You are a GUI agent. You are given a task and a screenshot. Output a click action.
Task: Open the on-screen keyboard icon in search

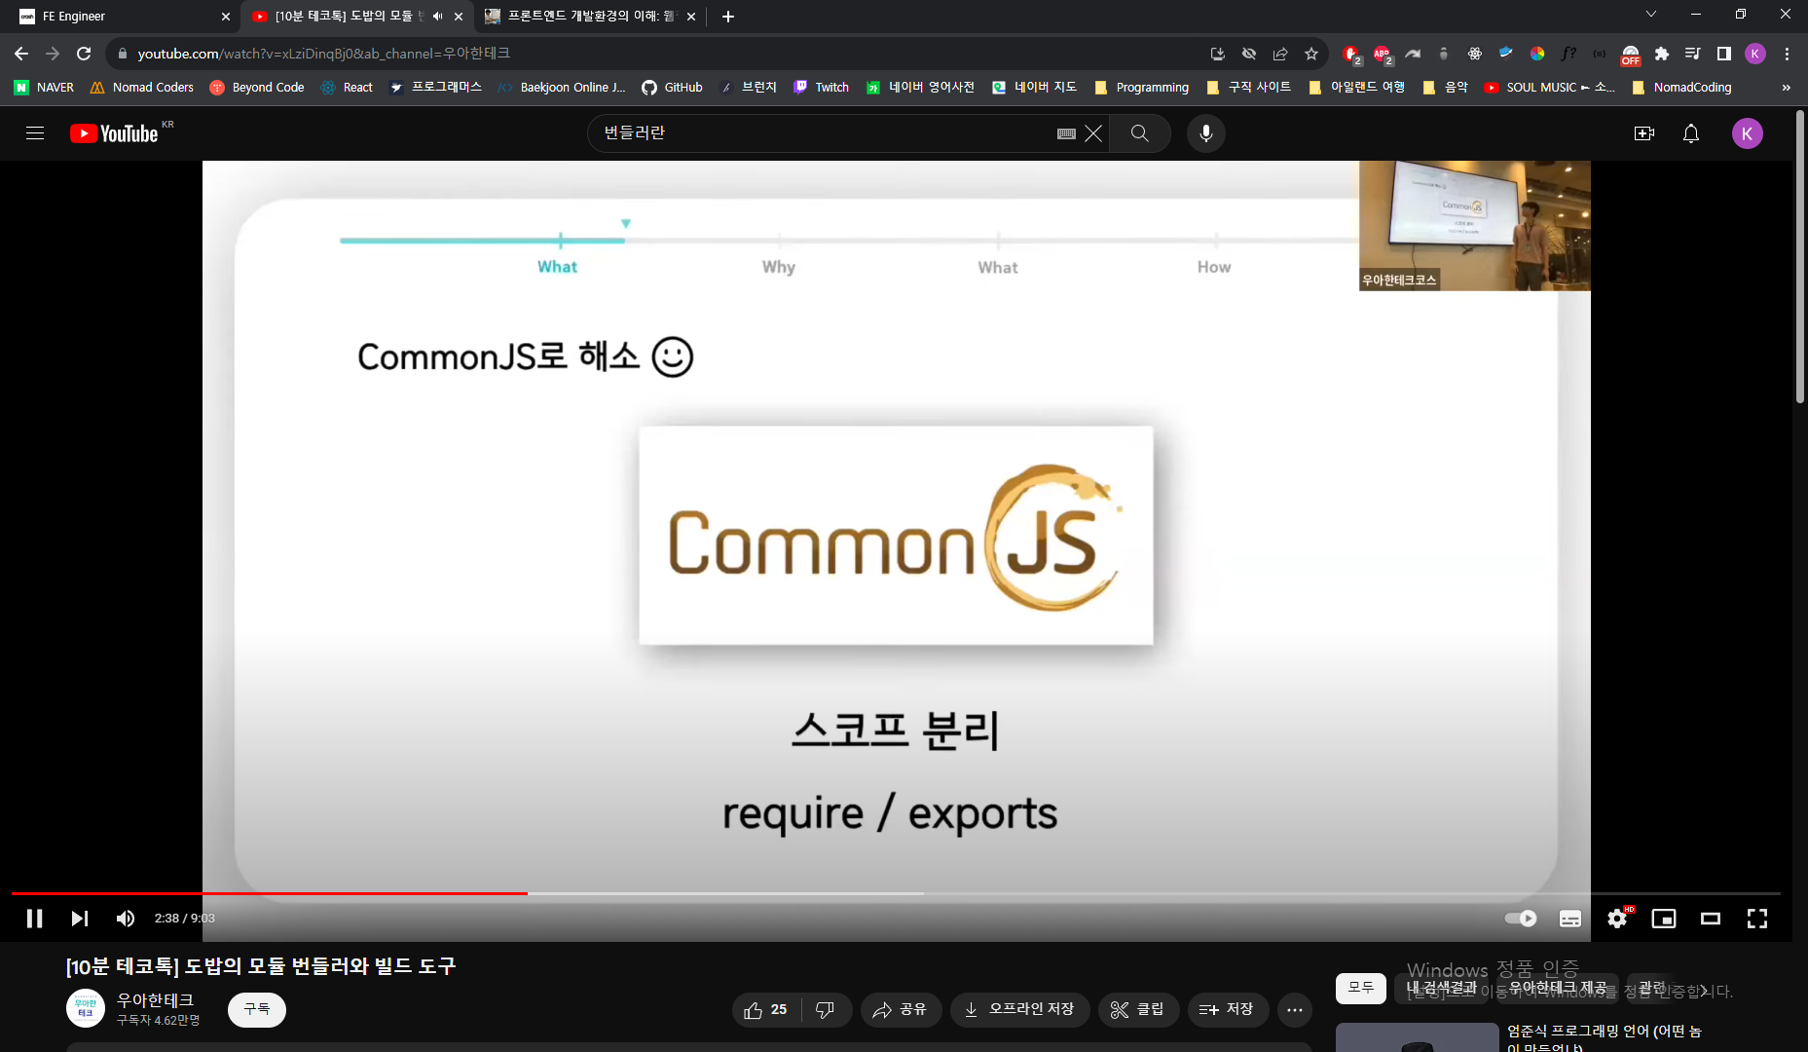coord(1066,133)
